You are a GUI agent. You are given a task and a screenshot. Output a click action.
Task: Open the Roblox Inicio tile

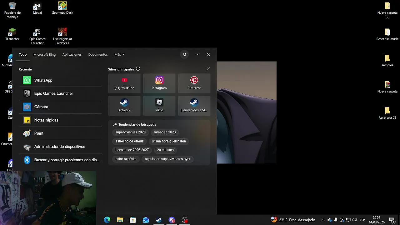(159, 106)
